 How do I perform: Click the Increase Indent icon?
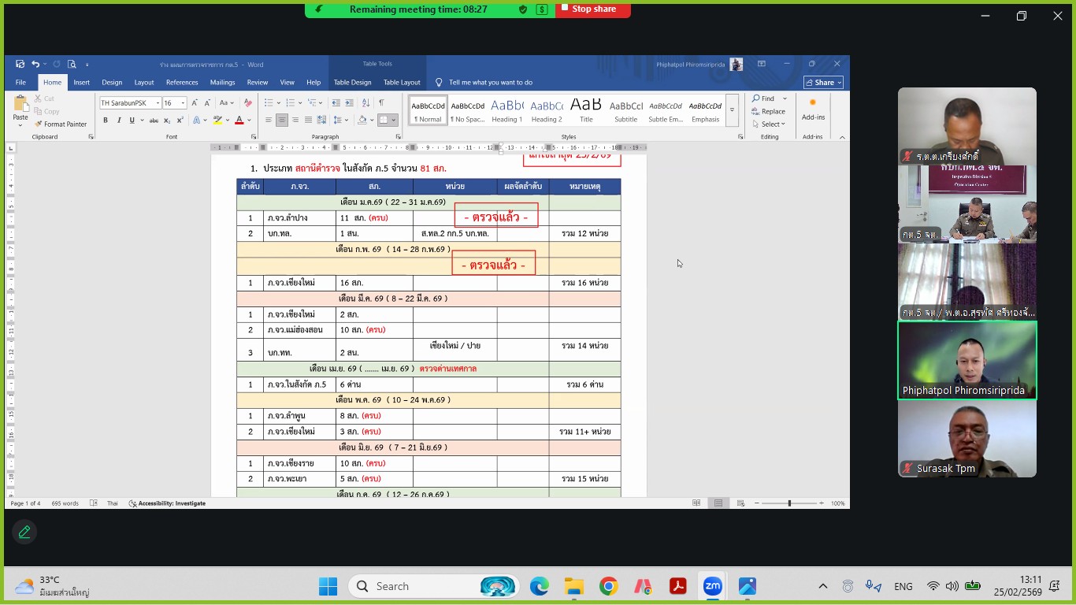(349, 103)
